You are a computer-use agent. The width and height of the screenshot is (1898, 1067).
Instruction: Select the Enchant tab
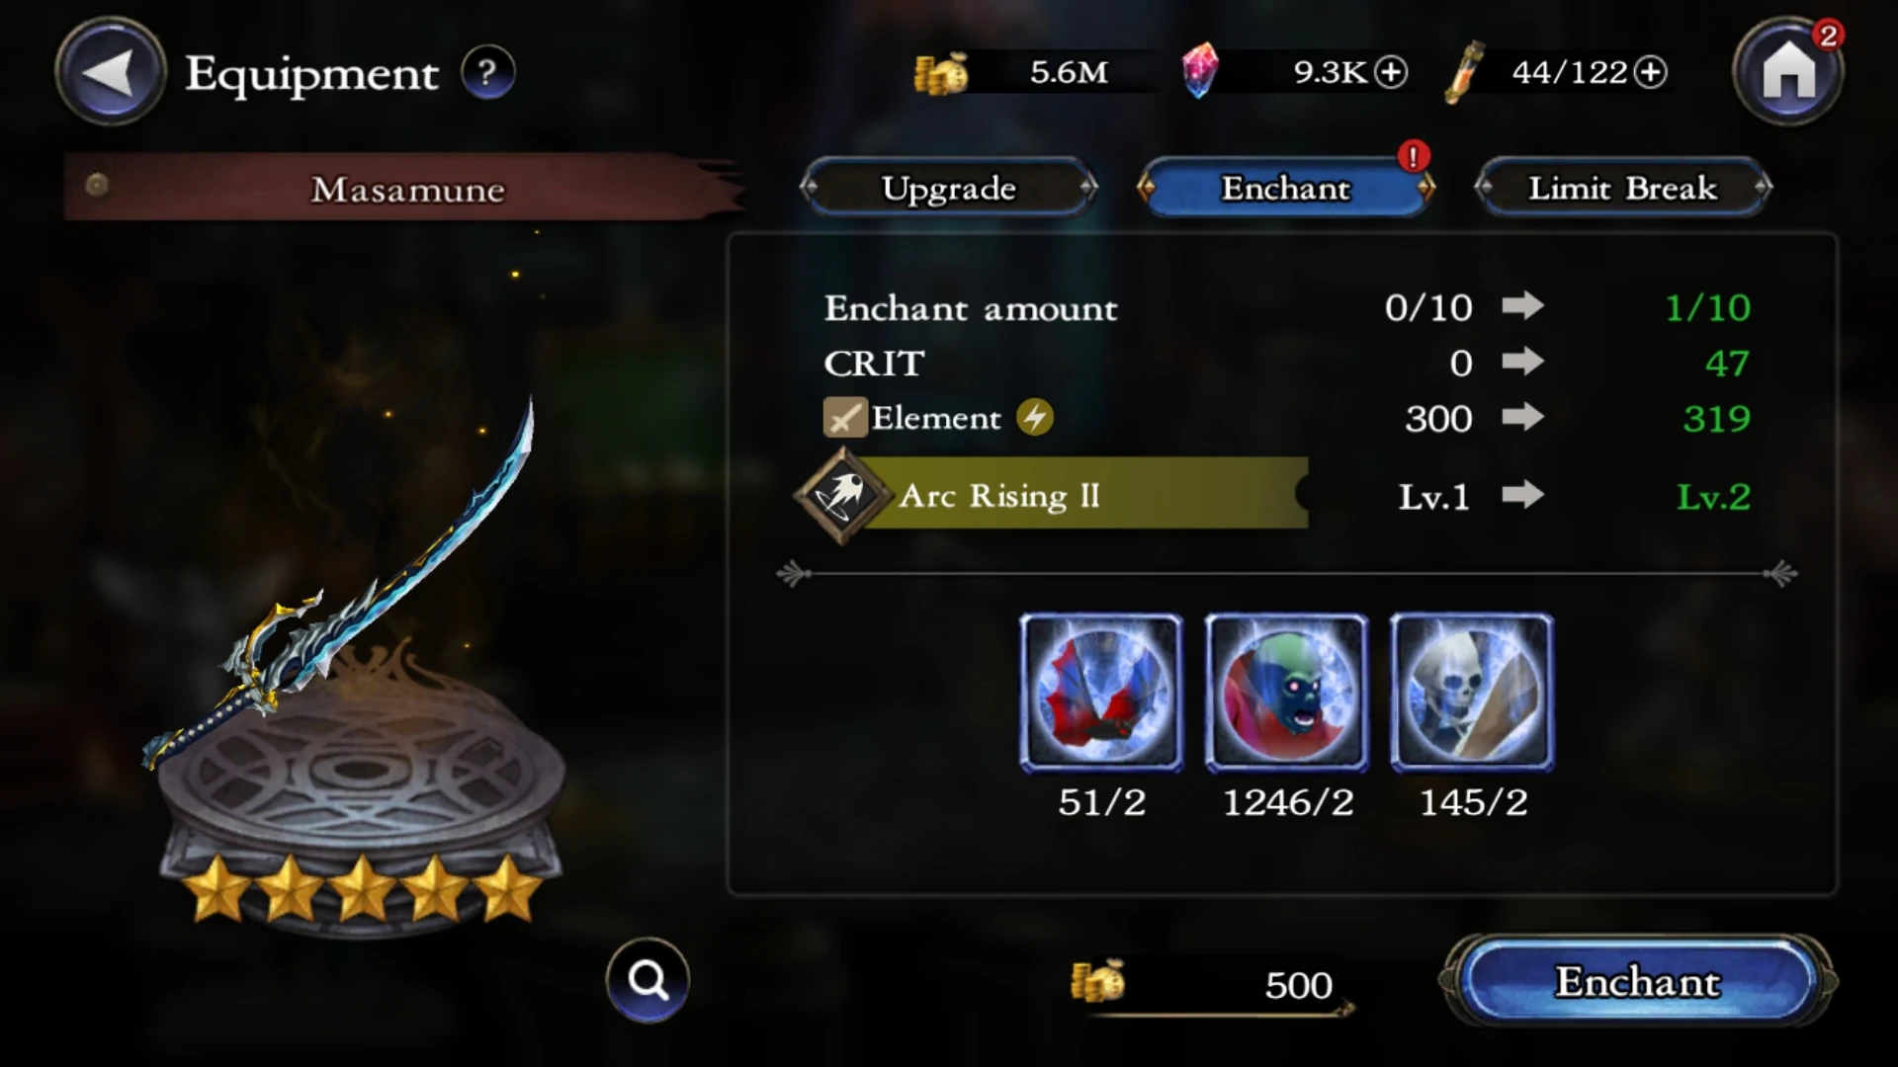[1285, 188]
